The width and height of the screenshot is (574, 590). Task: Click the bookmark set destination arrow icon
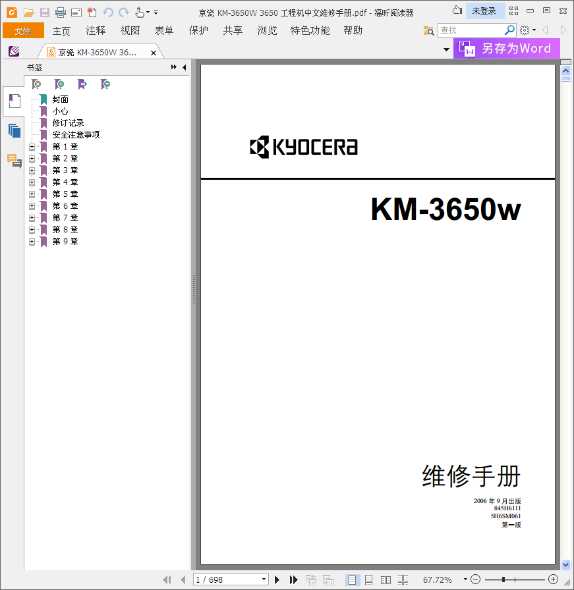click(82, 84)
